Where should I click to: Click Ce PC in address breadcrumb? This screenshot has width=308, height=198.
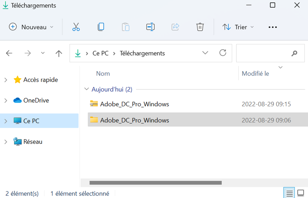coord(100,53)
